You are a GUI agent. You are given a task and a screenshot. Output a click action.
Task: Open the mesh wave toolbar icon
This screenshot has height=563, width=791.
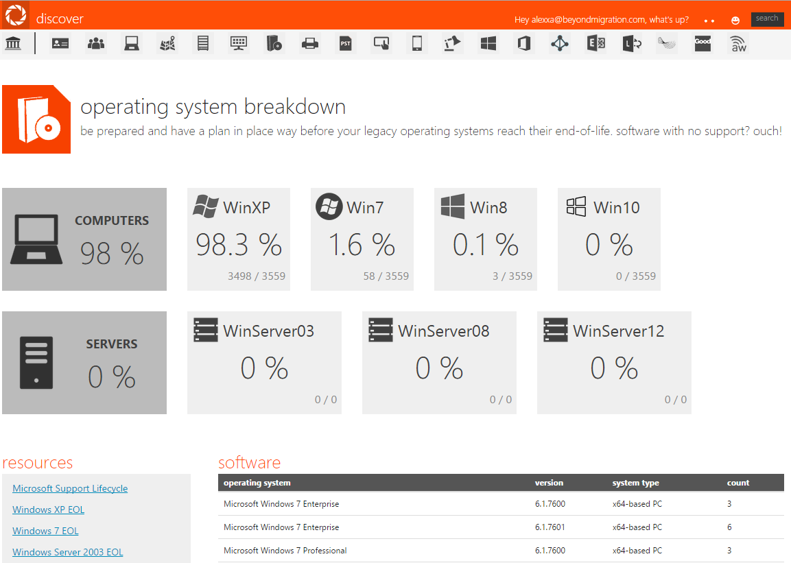tap(667, 43)
